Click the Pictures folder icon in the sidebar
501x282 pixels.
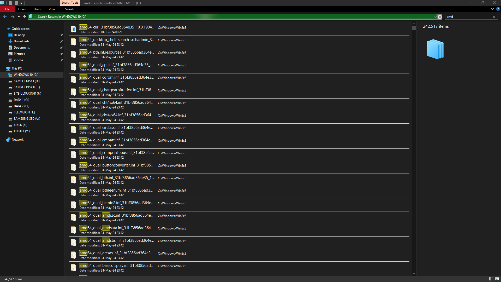pyautogui.click(x=10, y=54)
